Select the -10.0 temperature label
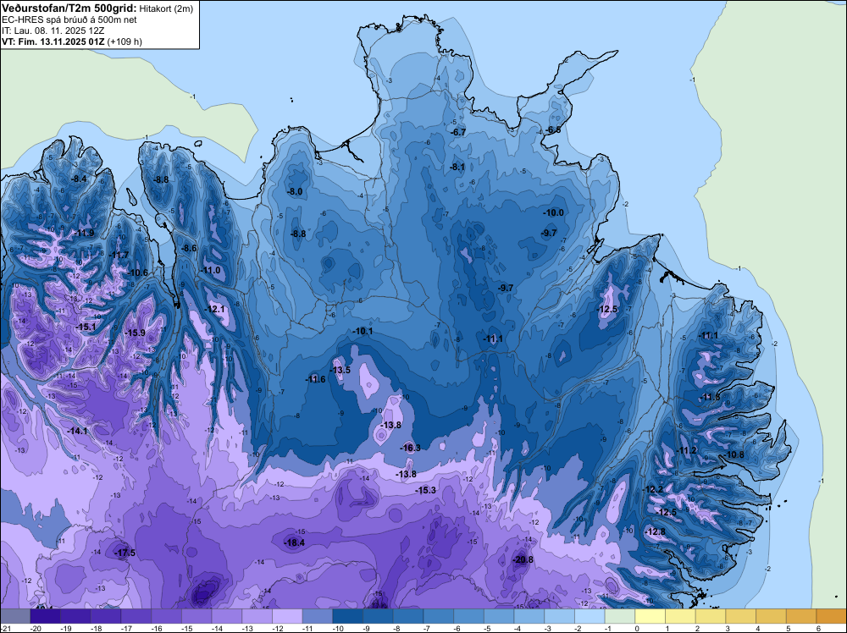This screenshot has width=847, height=633. click(553, 212)
